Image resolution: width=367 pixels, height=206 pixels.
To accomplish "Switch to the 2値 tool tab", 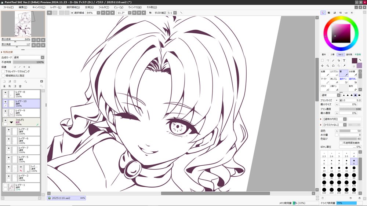I will (333, 55).
